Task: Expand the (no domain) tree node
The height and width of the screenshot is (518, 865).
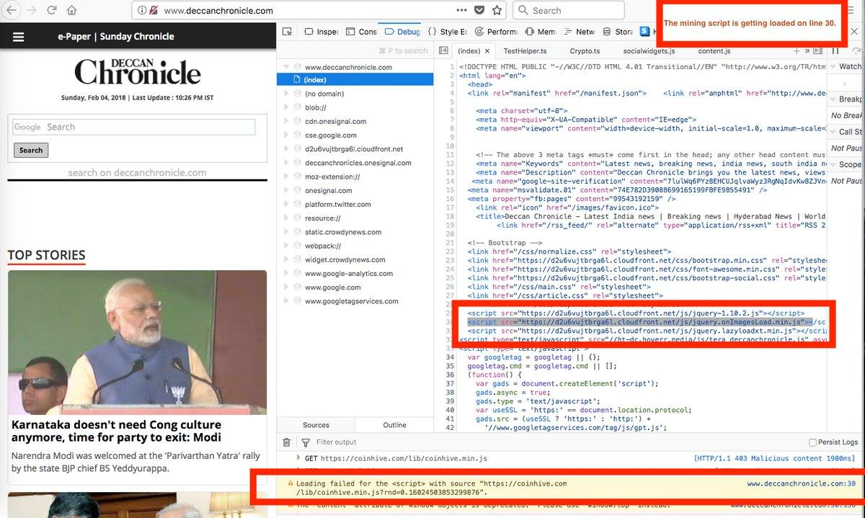Action: (286, 94)
